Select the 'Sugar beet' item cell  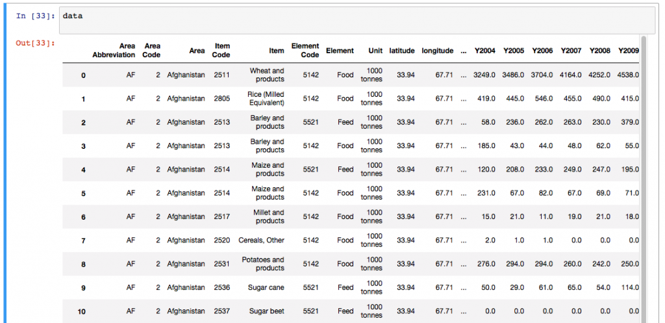(266, 311)
